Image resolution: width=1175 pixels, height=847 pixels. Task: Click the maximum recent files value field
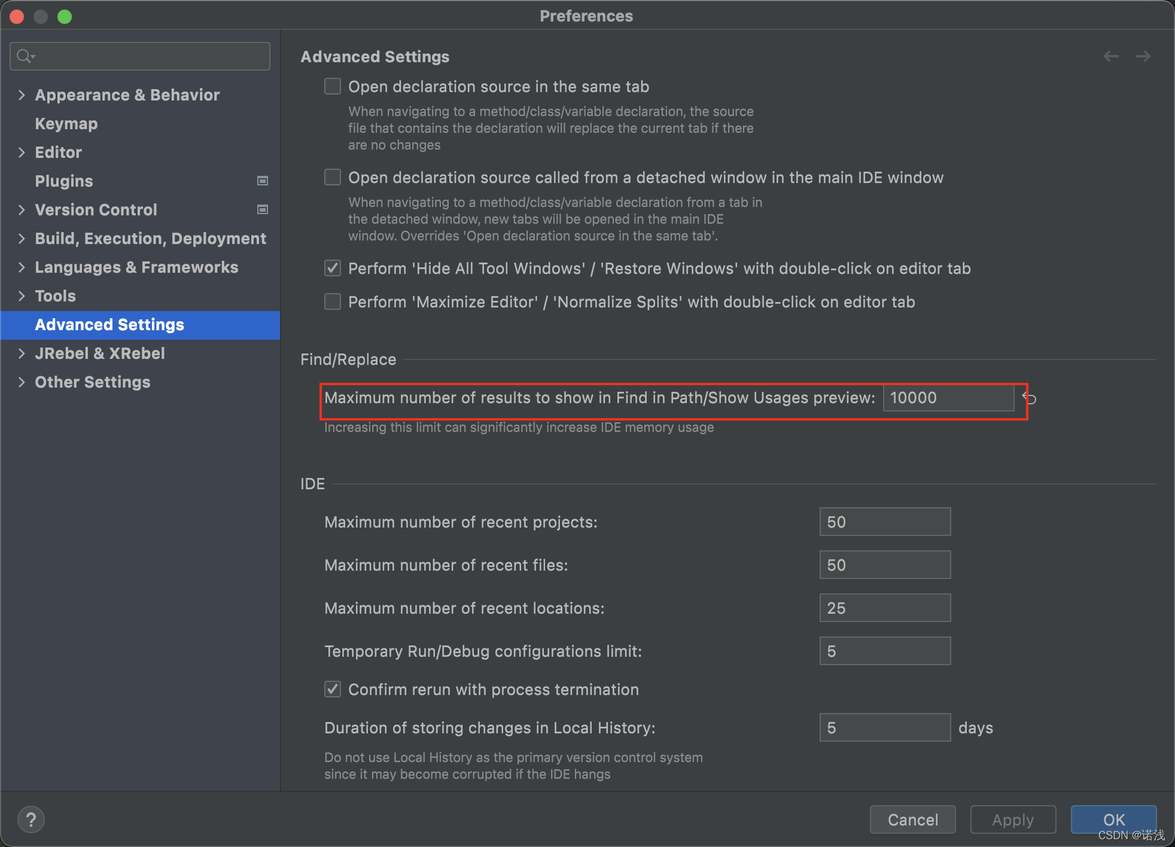click(885, 564)
